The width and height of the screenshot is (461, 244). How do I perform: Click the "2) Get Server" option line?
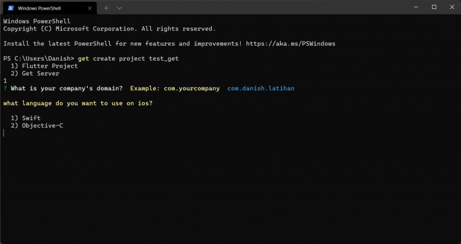(x=35, y=74)
